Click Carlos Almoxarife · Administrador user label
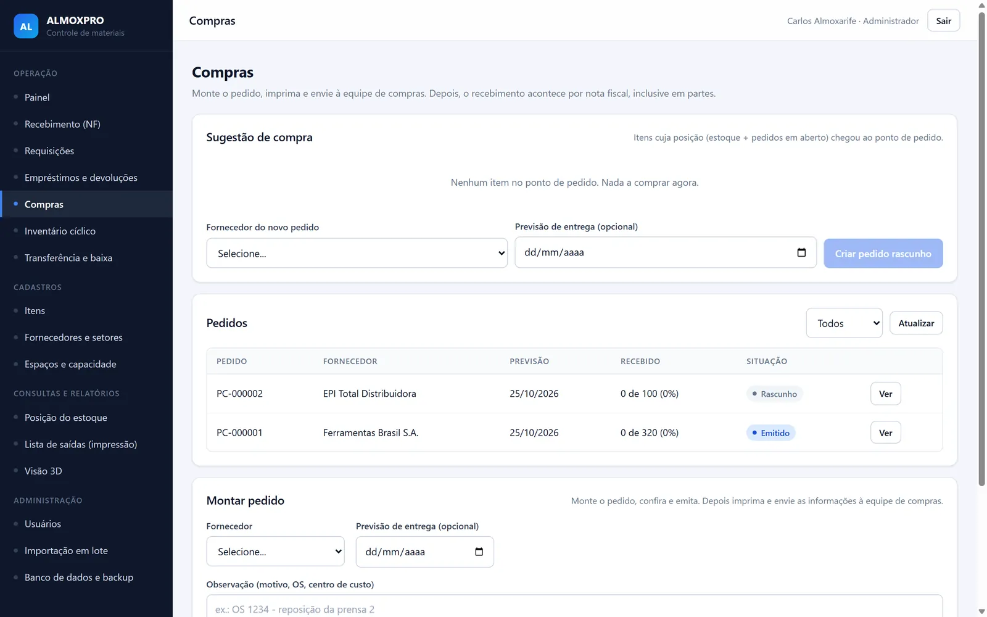 [853, 21]
